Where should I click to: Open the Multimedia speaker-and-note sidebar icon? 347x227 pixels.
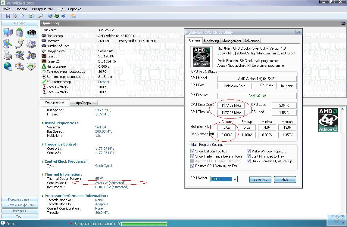coord(31,55)
